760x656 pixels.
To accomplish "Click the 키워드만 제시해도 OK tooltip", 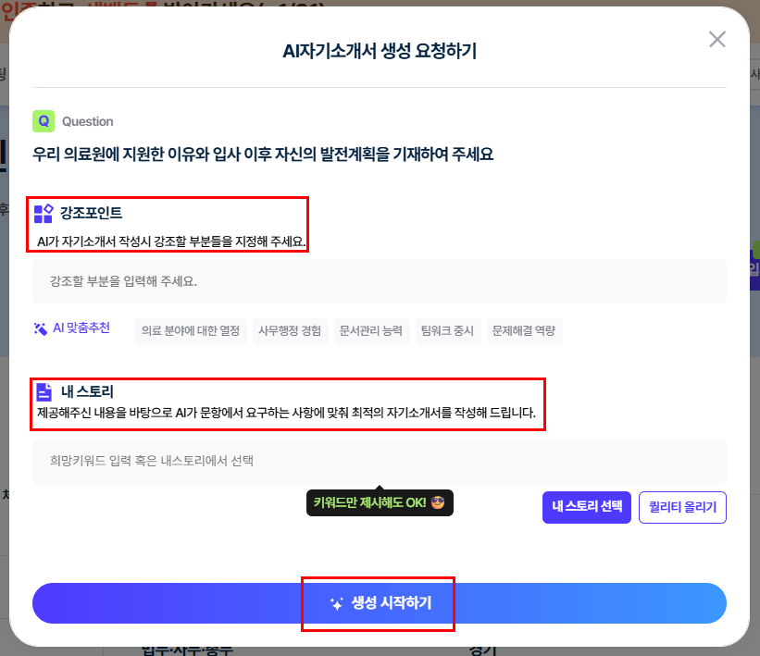I will pos(370,502).
